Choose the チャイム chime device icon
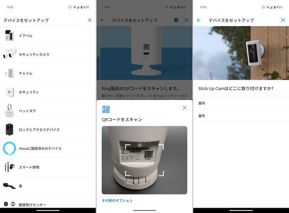Screen dimensions: 289x213 10,73
